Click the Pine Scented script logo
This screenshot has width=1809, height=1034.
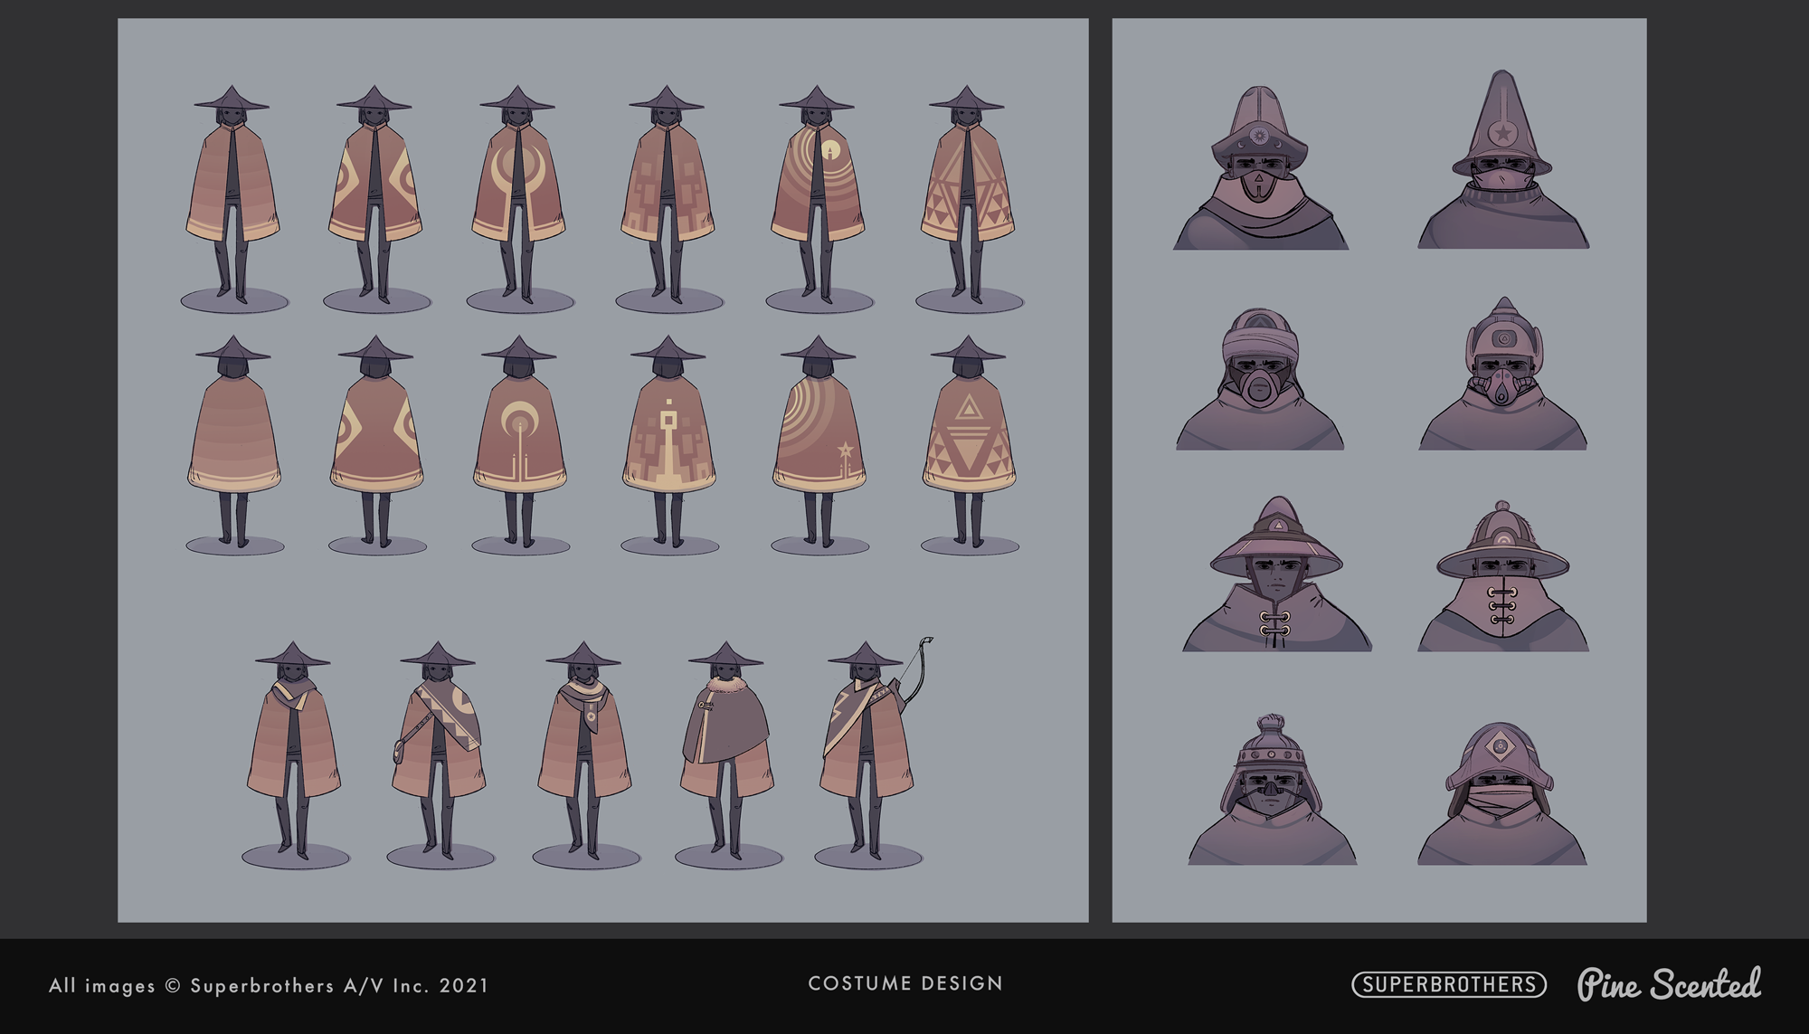point(1669,984)
